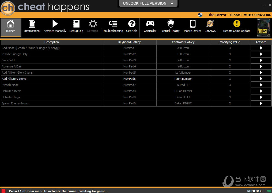
Task: Click the NumPad3 keyboard hotkey cell
Action: (x=130, y=60)
